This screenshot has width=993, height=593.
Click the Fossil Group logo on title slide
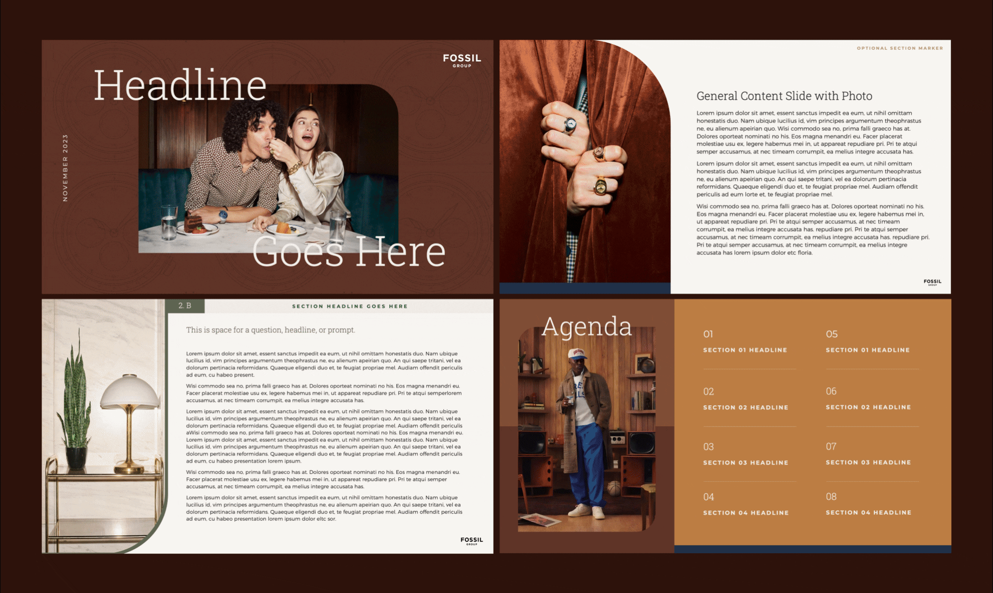pyautogui.click(x=462, y=60)
